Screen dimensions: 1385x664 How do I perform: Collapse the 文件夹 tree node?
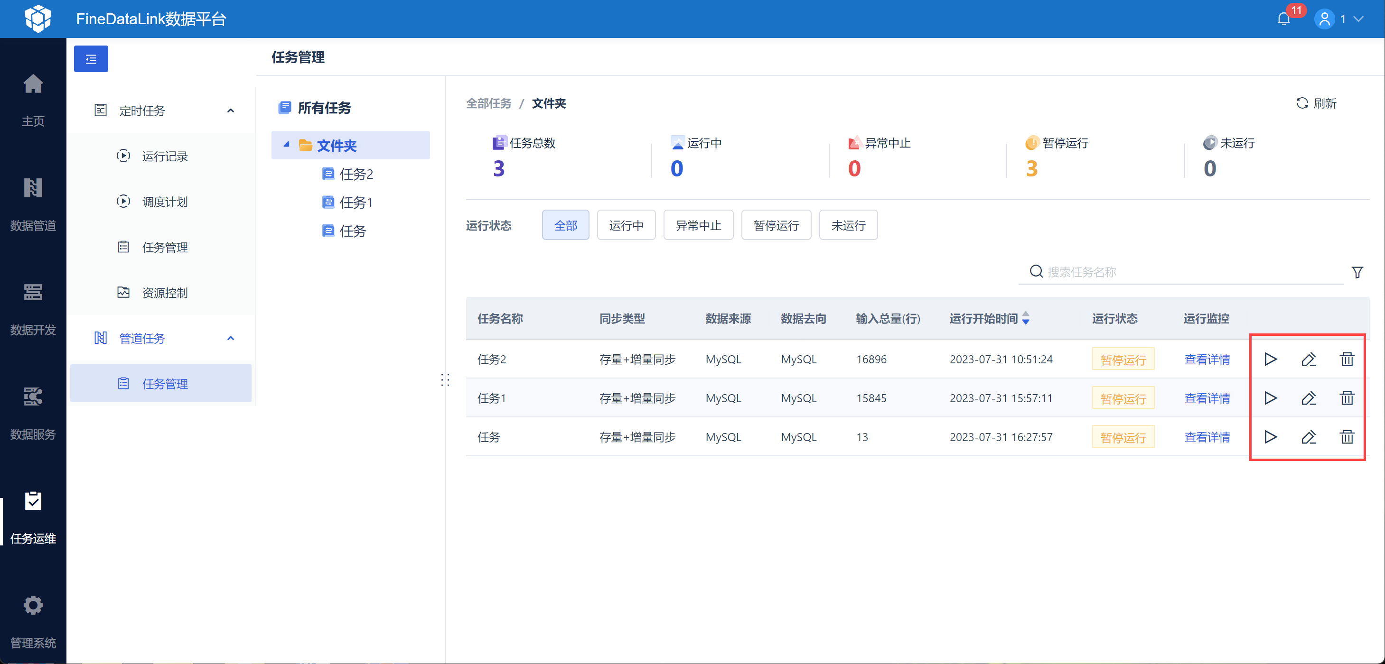[x=287, y=145]
